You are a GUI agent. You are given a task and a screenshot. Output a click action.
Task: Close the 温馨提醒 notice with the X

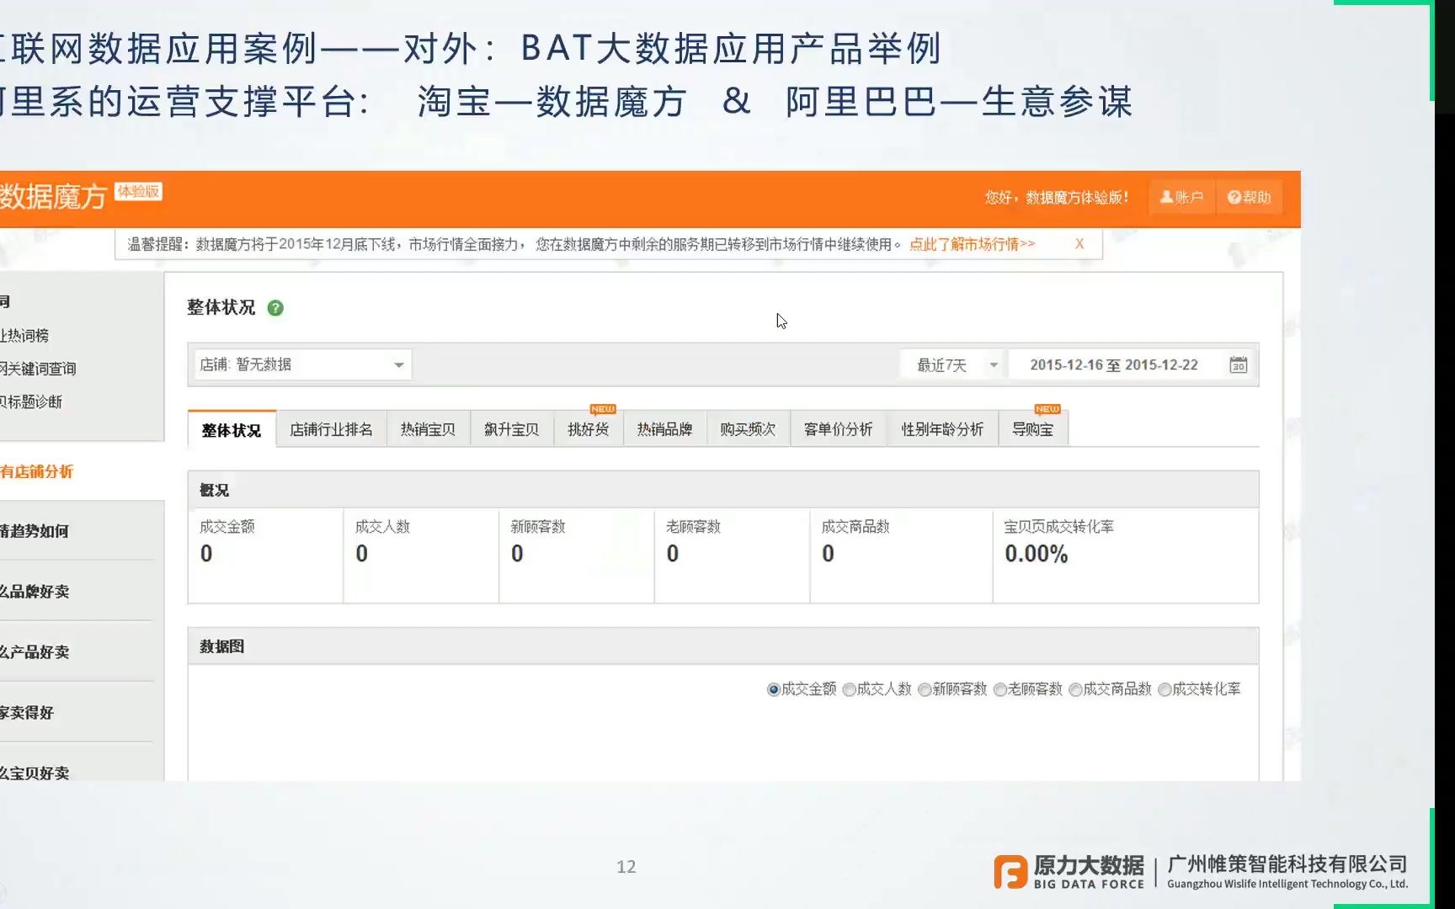point(1079,244)
